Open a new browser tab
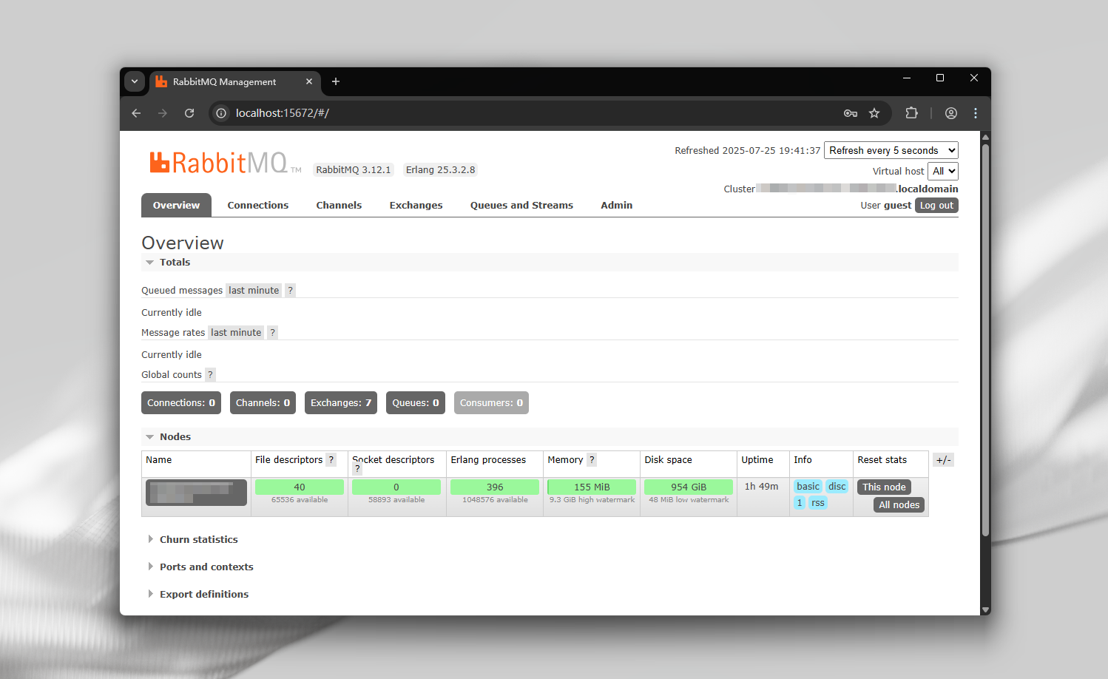This screenshot has height=679, width=1108. coord(336,81)
